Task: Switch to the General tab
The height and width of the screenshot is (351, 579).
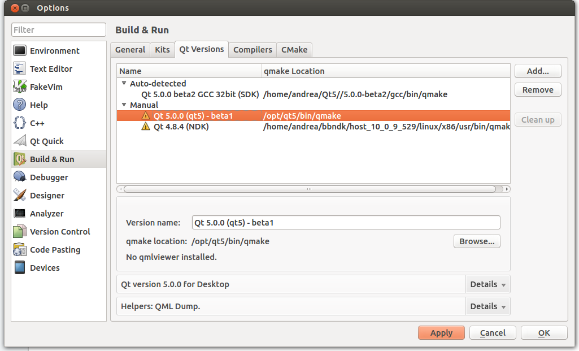Action: [130, 50]
